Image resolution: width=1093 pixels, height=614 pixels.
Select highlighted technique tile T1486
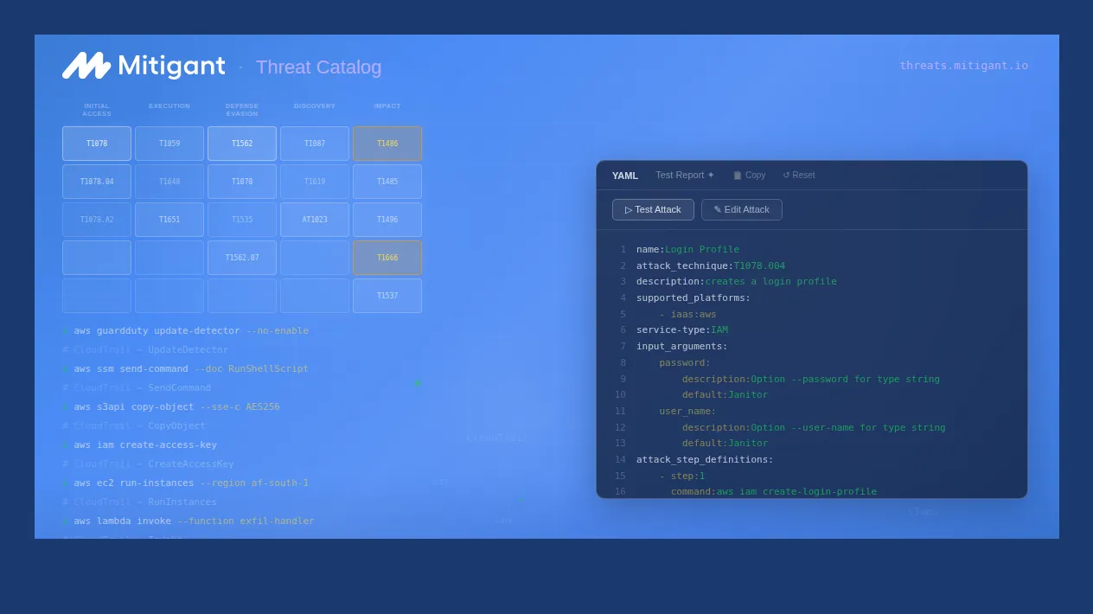387,144
